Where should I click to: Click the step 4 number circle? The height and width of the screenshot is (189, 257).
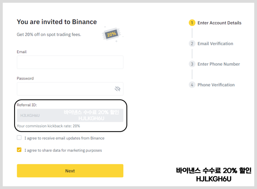coord(192,85)
